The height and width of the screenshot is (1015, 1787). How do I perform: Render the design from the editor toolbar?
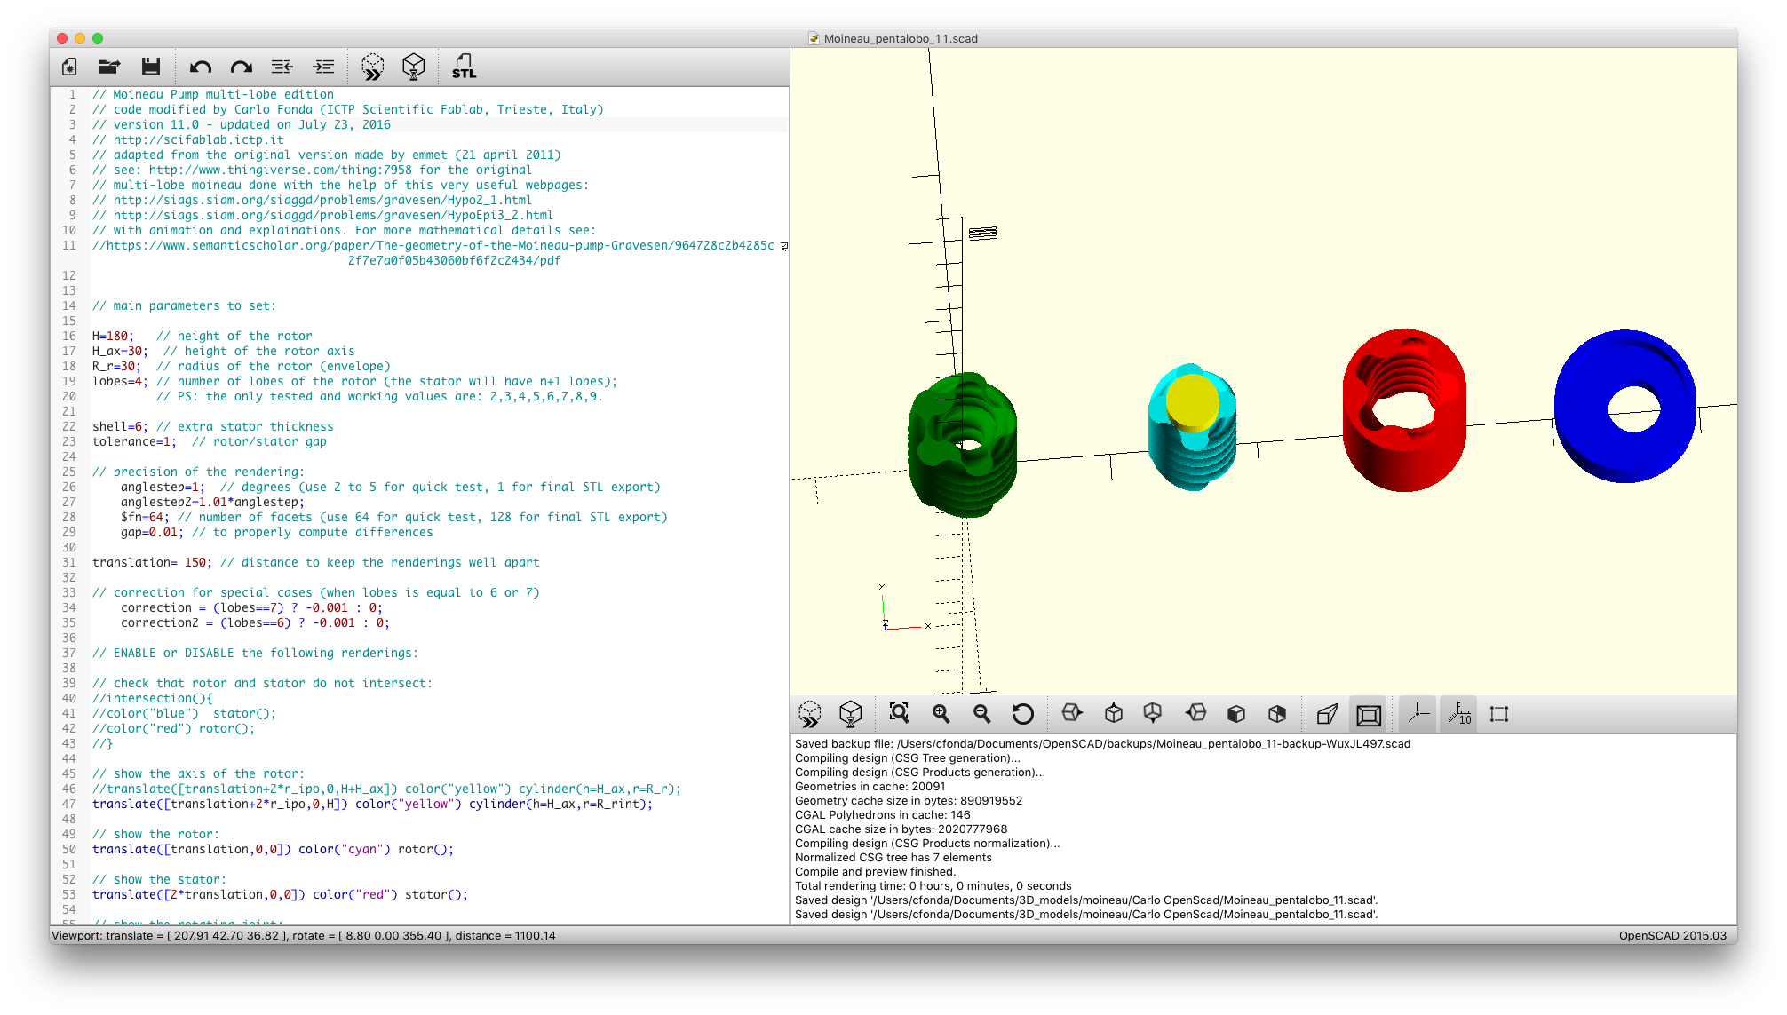point(414,67)
